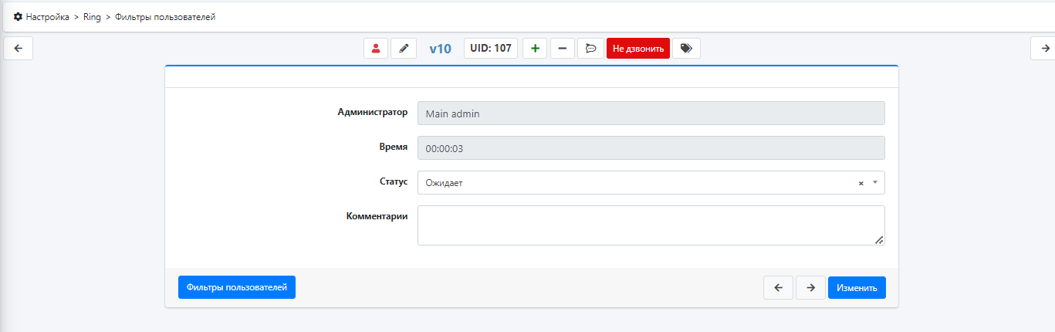The height and width of the screenshot is (332, 1055).
Task: Focus the Комментарии text area
Action: (650, 225)
